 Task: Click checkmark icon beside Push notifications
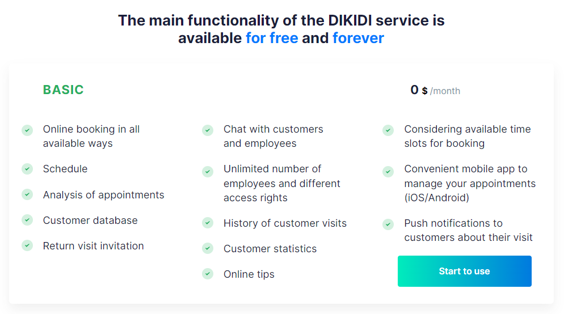(x=388, y=224)
